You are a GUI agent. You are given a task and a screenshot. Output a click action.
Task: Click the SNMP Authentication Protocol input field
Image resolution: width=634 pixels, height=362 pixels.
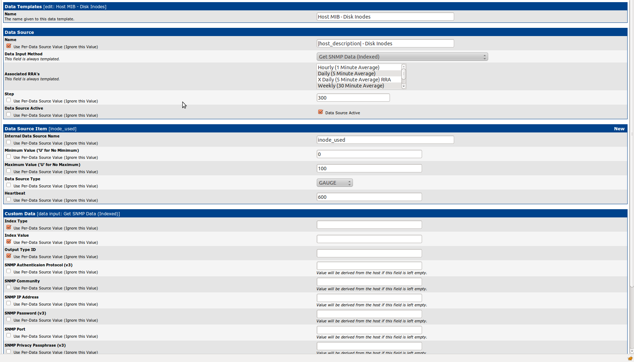click(x=369, y=266)
